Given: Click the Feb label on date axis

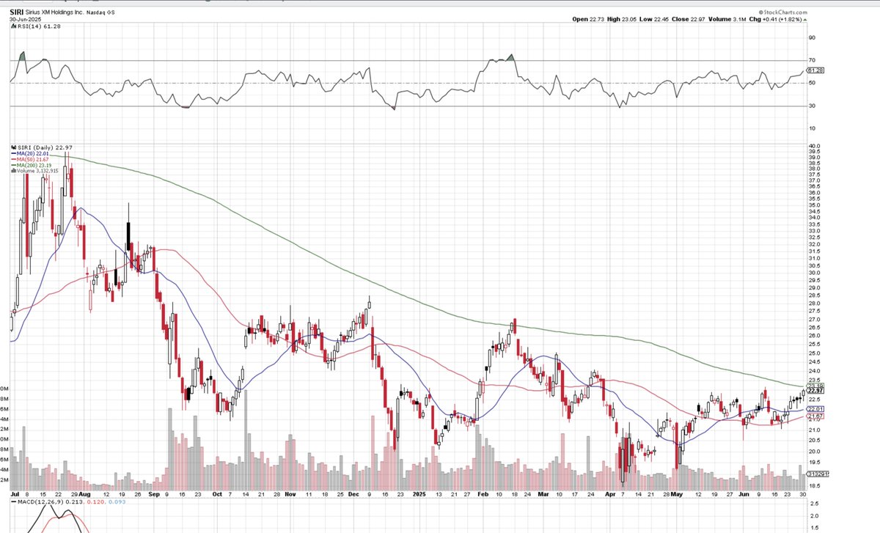Looking at the screenshot, I should tap(485, 495).
